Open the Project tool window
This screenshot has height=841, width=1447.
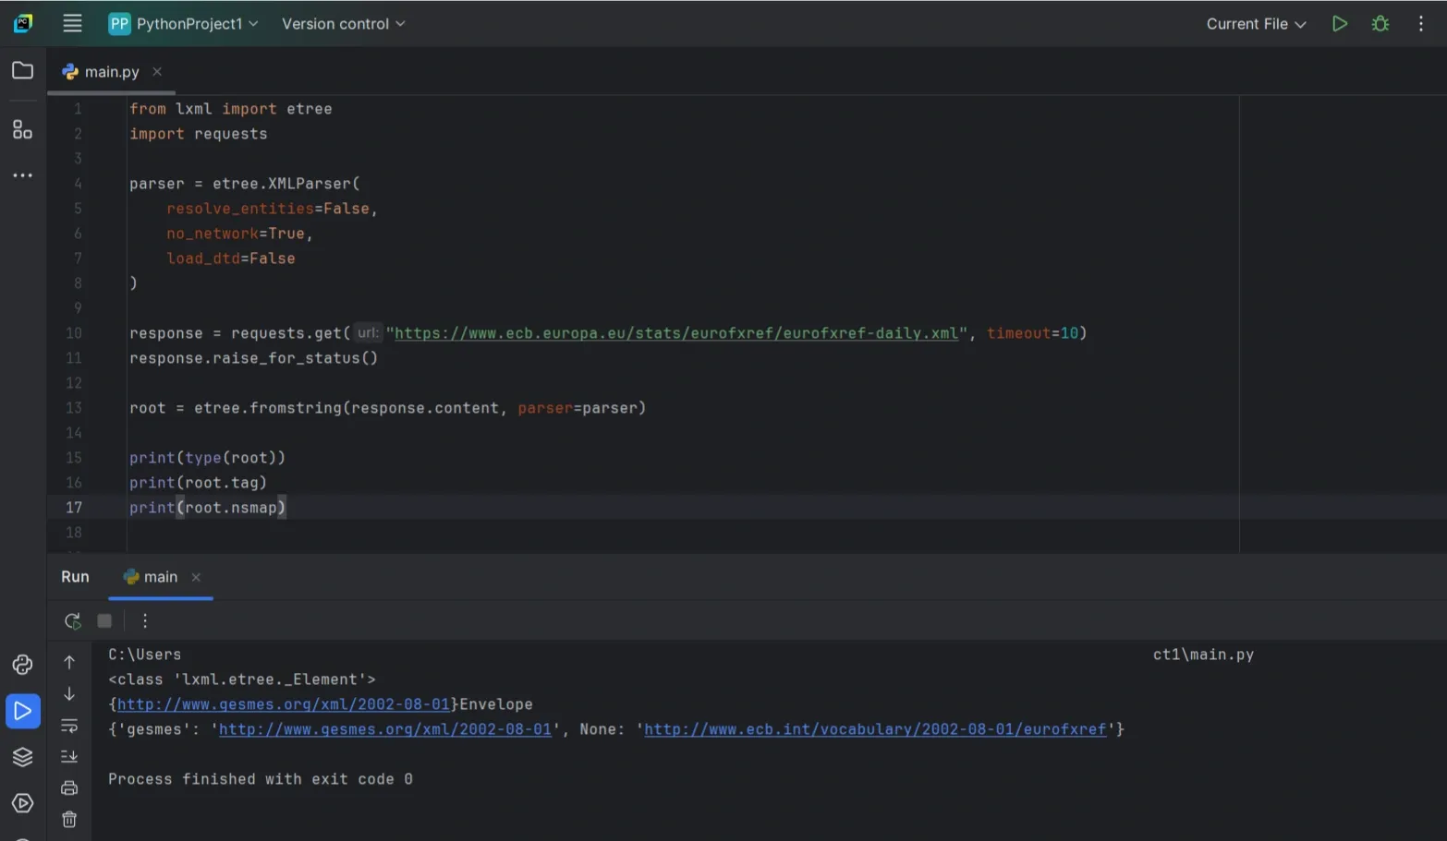(22, 69)
